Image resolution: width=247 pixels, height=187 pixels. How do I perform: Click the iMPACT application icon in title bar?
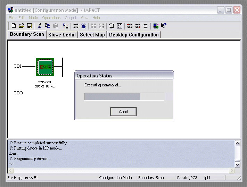click(x=10, y=10)
